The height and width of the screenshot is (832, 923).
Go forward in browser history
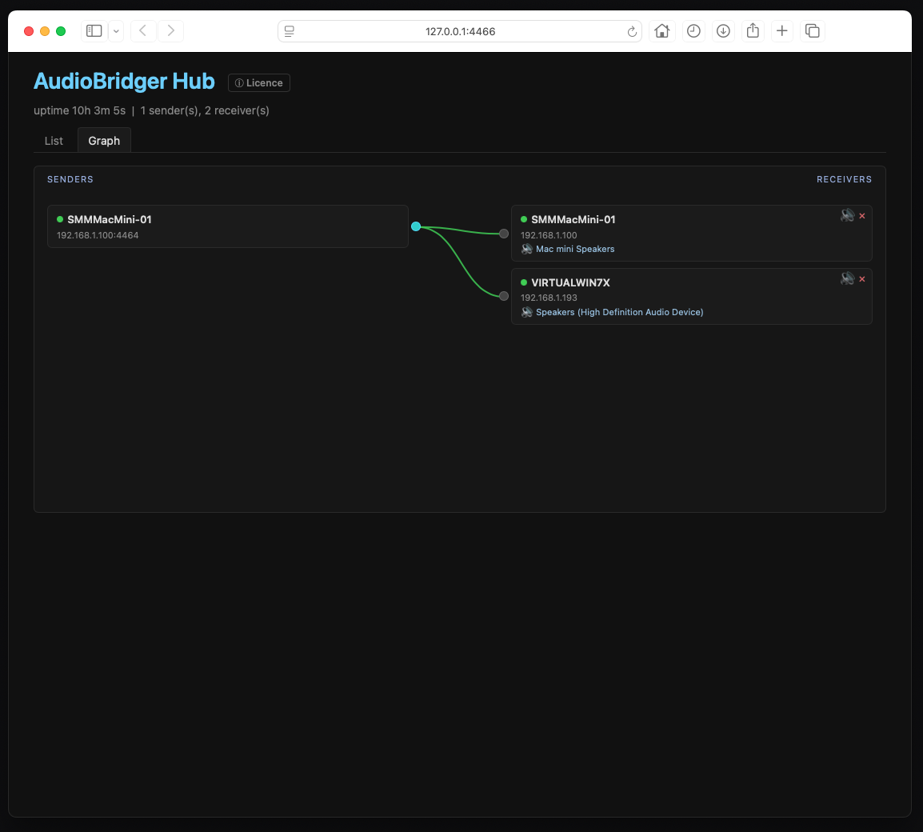tap(170, 30)
